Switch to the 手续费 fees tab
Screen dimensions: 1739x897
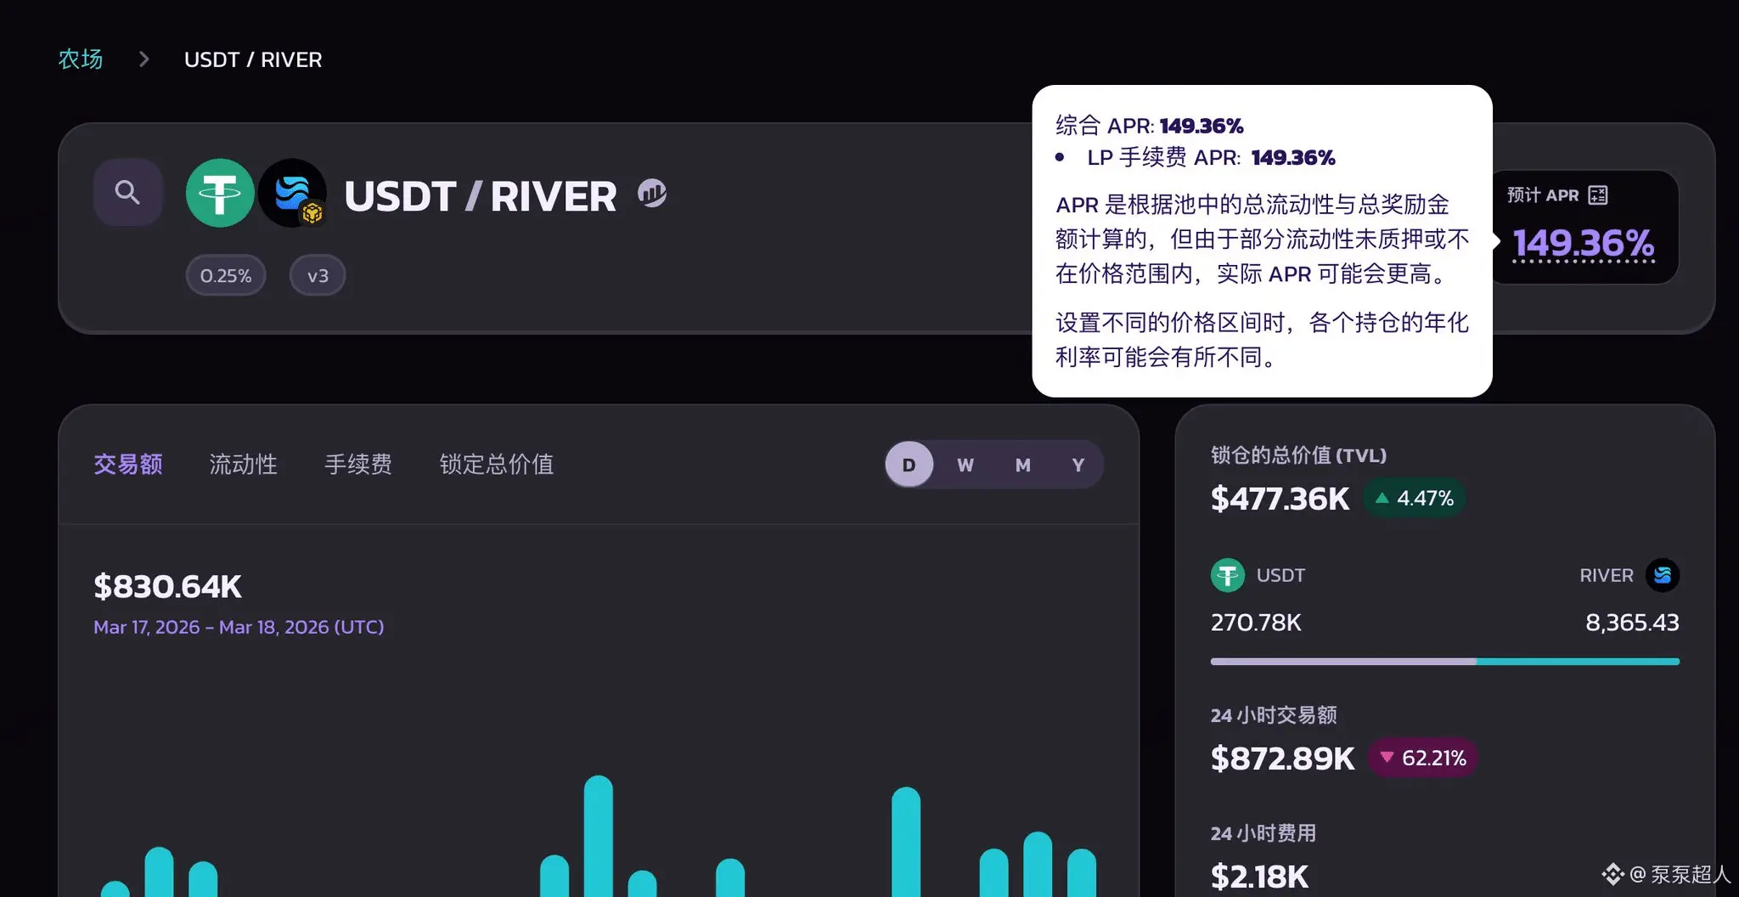(358, 464)
